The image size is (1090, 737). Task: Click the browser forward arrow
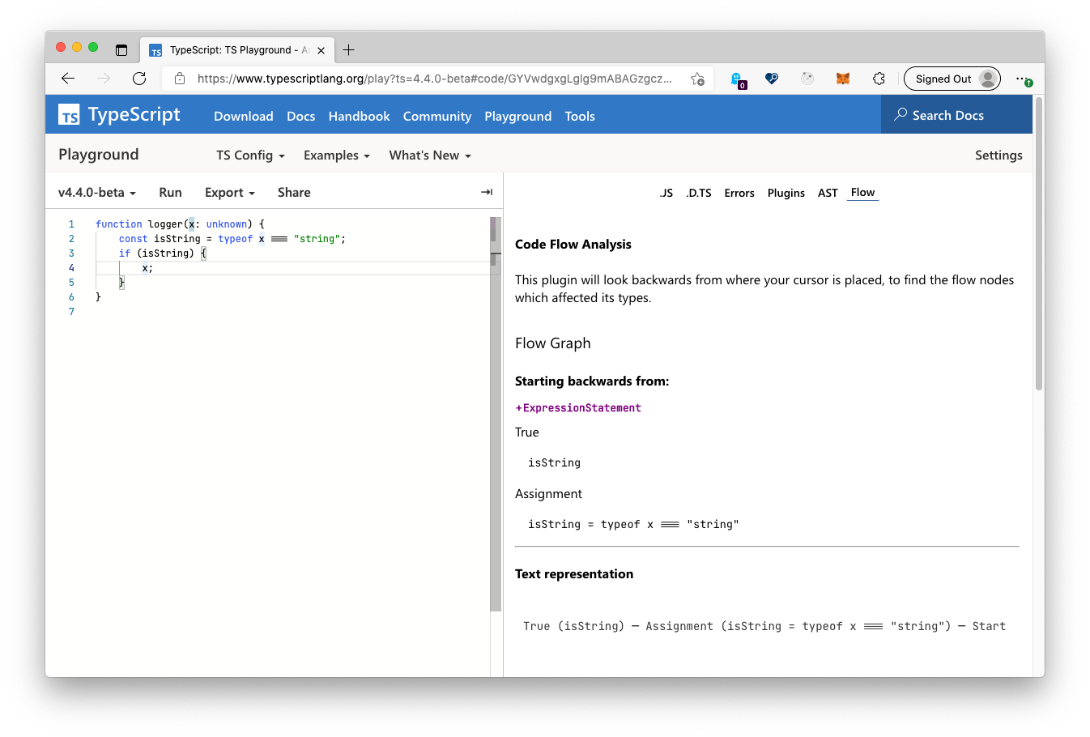pos(104,79)
